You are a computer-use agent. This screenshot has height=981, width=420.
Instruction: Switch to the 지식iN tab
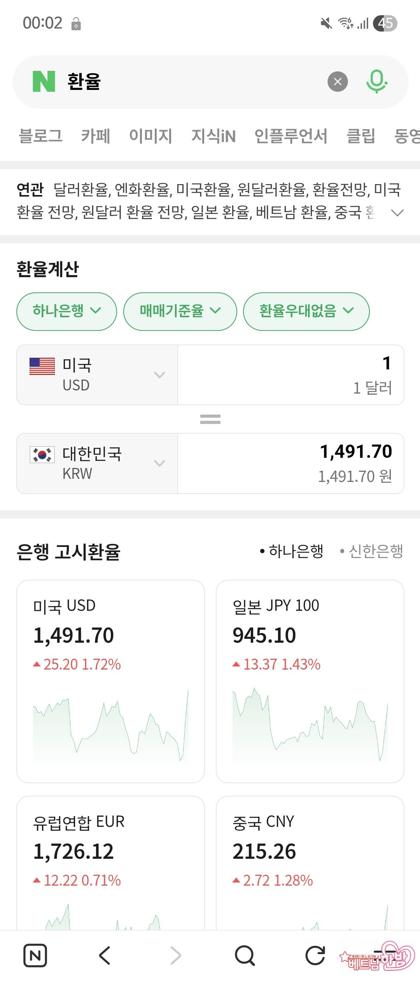(x=213, y=136)
